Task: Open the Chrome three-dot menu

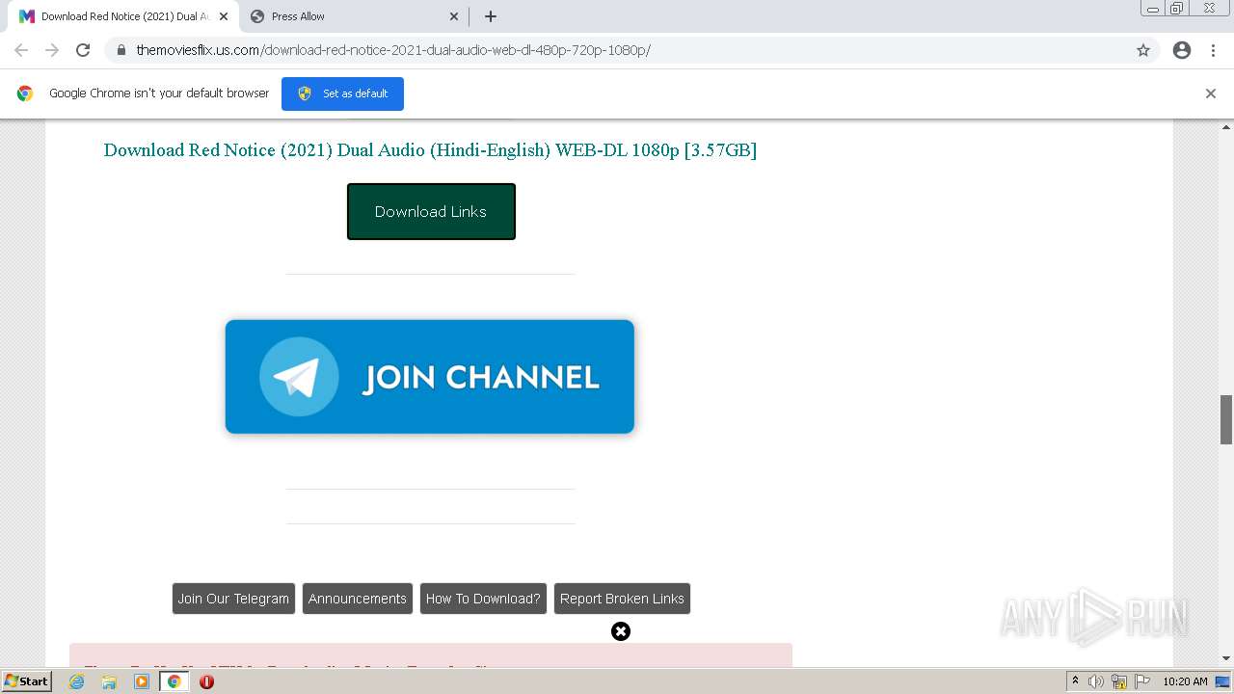Action: pos(1213,50)
